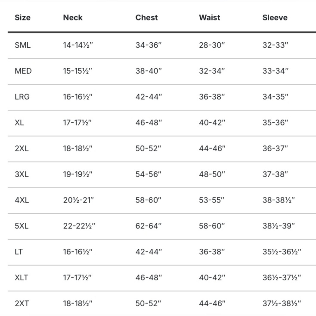
Task: Click the MED size row label
Action: point(23,71)
